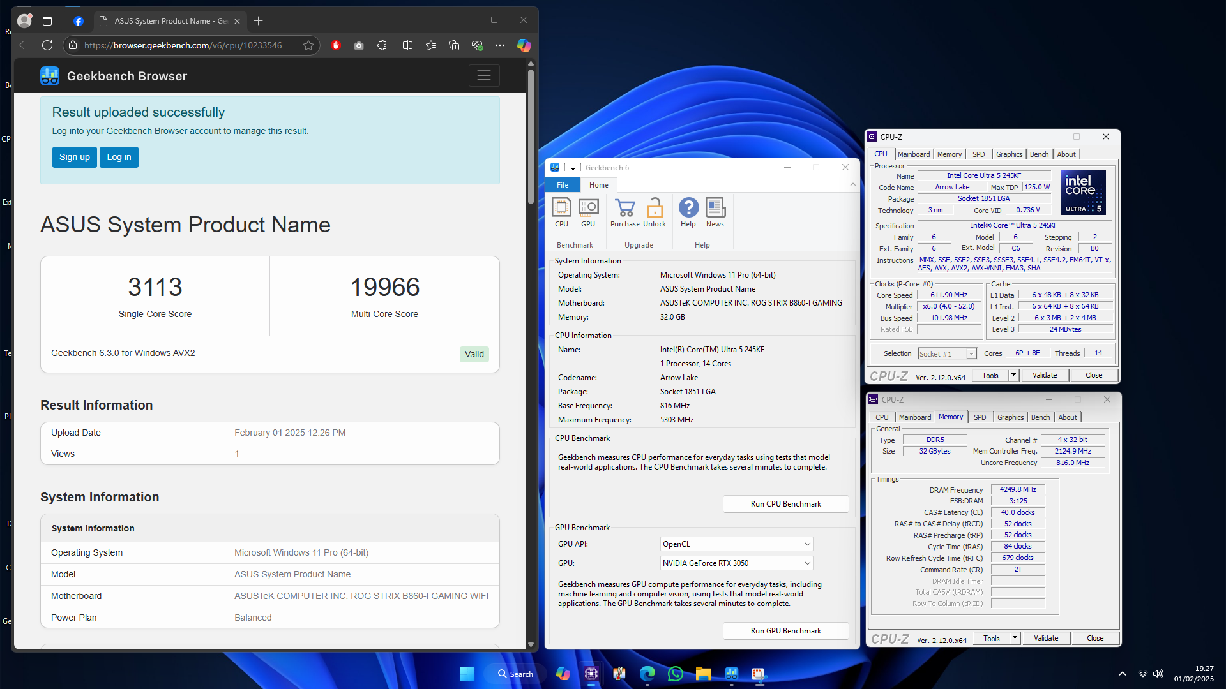Switch to Memory tab in top CPU-Z window
Image resolution: width=1226 pixels, height=689 pixels.
click(x=950, y=154)
